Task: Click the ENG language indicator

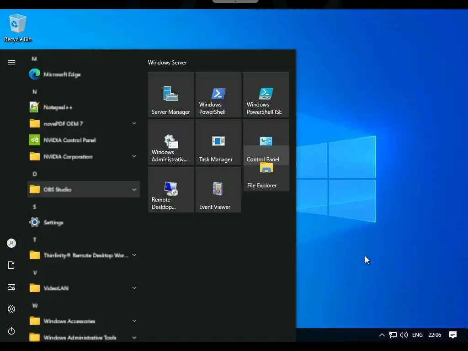Action: click(417, 335)
